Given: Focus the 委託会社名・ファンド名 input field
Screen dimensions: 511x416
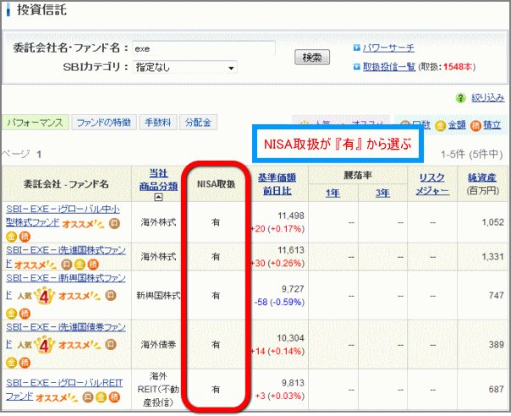Looking at the screenshot, I should click(x=204, y=48).
